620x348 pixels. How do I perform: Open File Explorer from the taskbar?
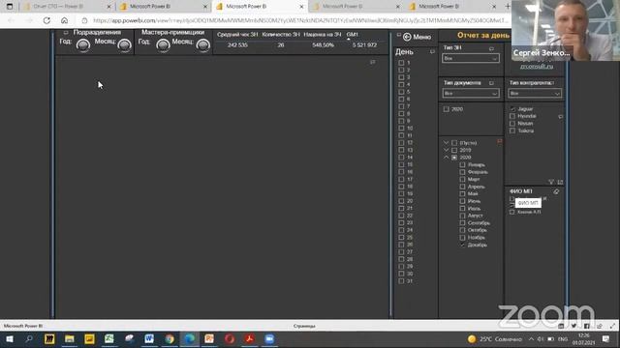click(69, 339)
